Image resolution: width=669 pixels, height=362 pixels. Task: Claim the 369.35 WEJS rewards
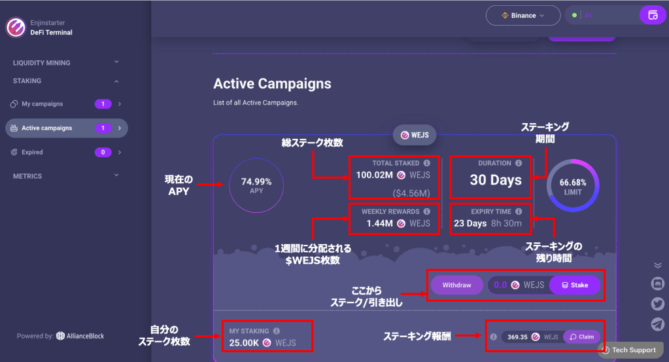click(x=581, y=336)
